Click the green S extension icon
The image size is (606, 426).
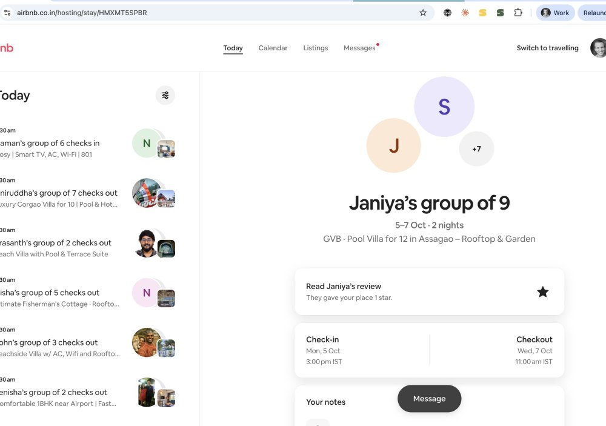[500, 13]
